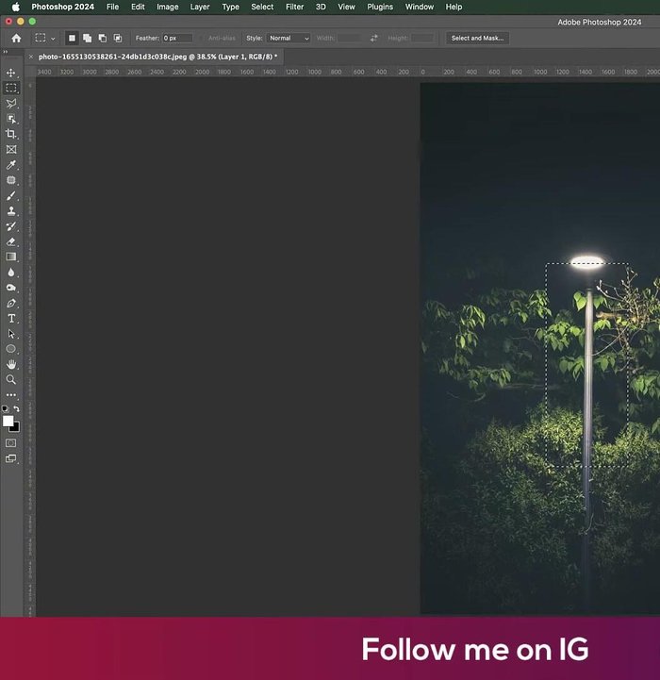Toggle Quick Mask mode

pyautogui.click(x=11, y=442)
